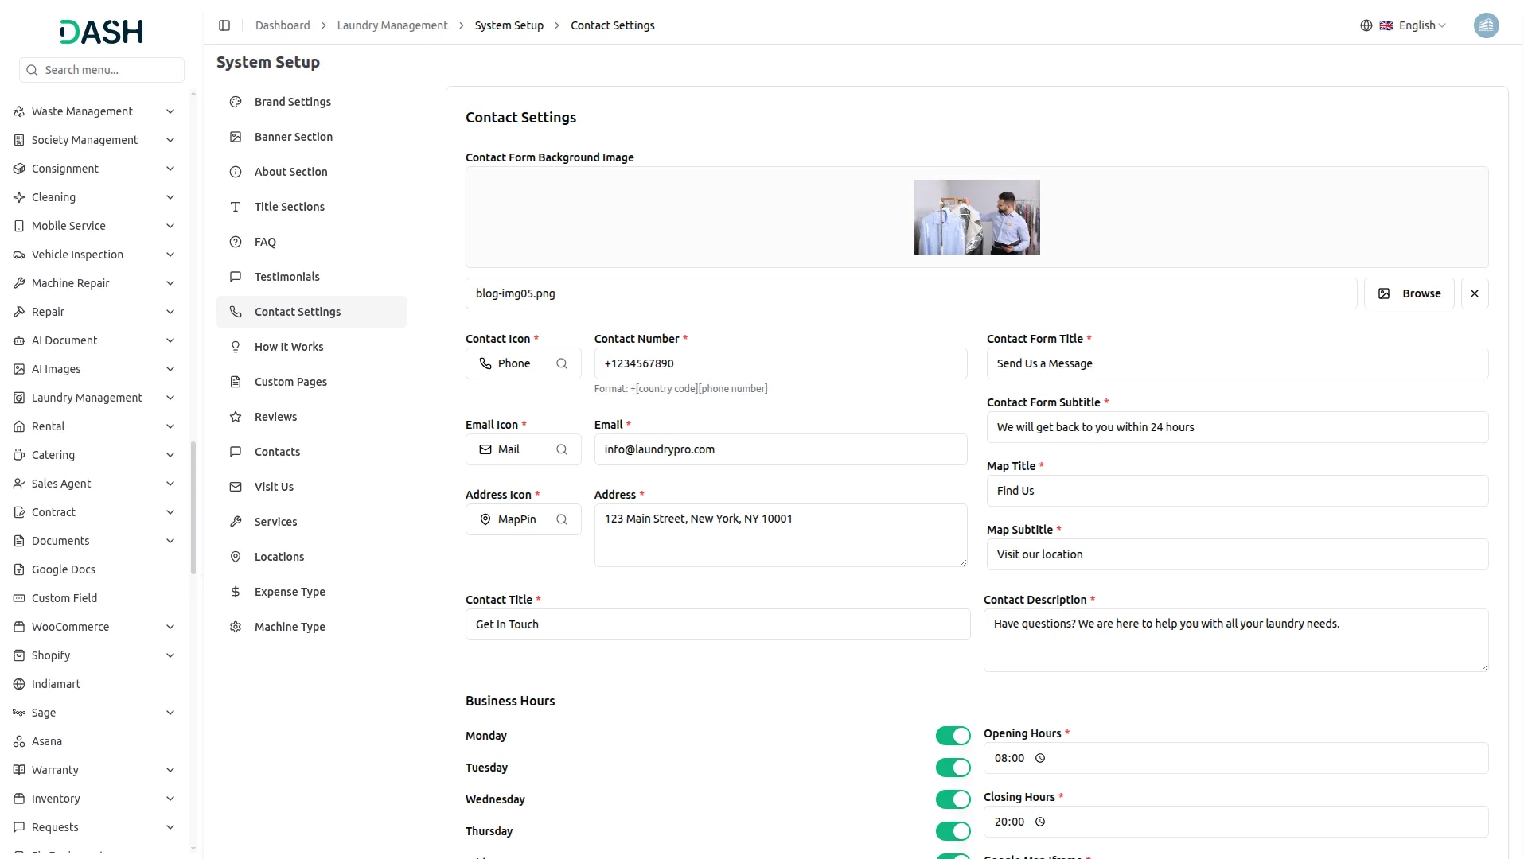This screenshot has height=859, width=1528.
Task: Click the FAQ question-mark icon
Action: [235, 242]
